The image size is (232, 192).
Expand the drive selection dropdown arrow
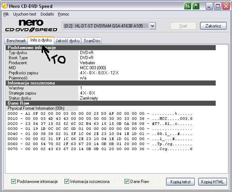tap(153, 26)
